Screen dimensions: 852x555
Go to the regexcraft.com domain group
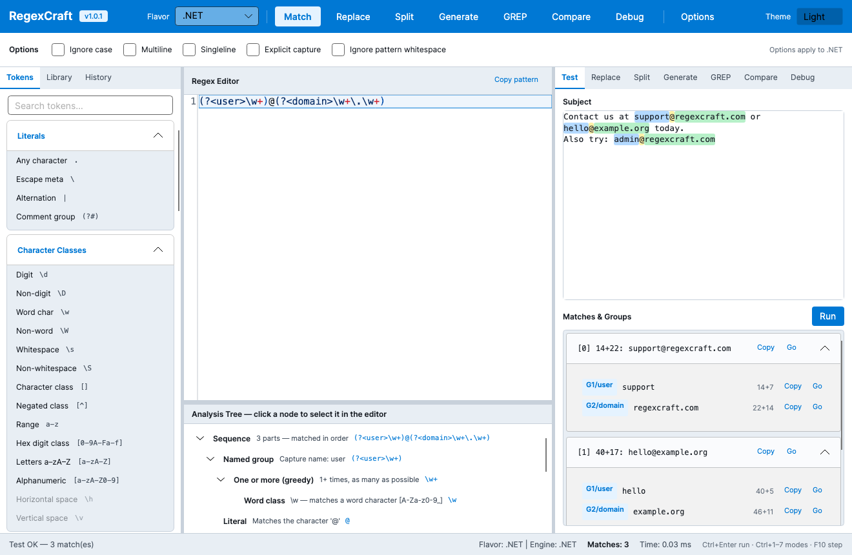coord(817,407)
